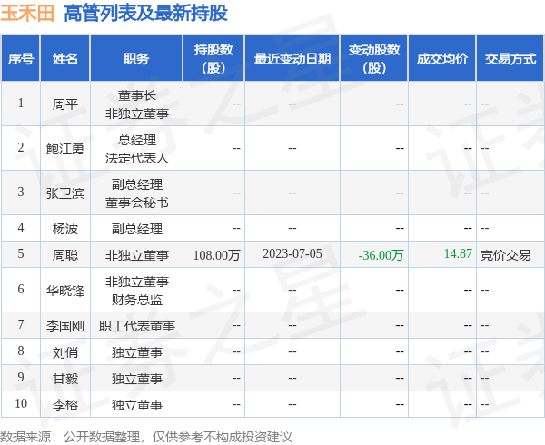Click 张卫滨's position 副总经理 董事会秘书
This screenshot has width=545, height=445.
[x=136, y=193]
